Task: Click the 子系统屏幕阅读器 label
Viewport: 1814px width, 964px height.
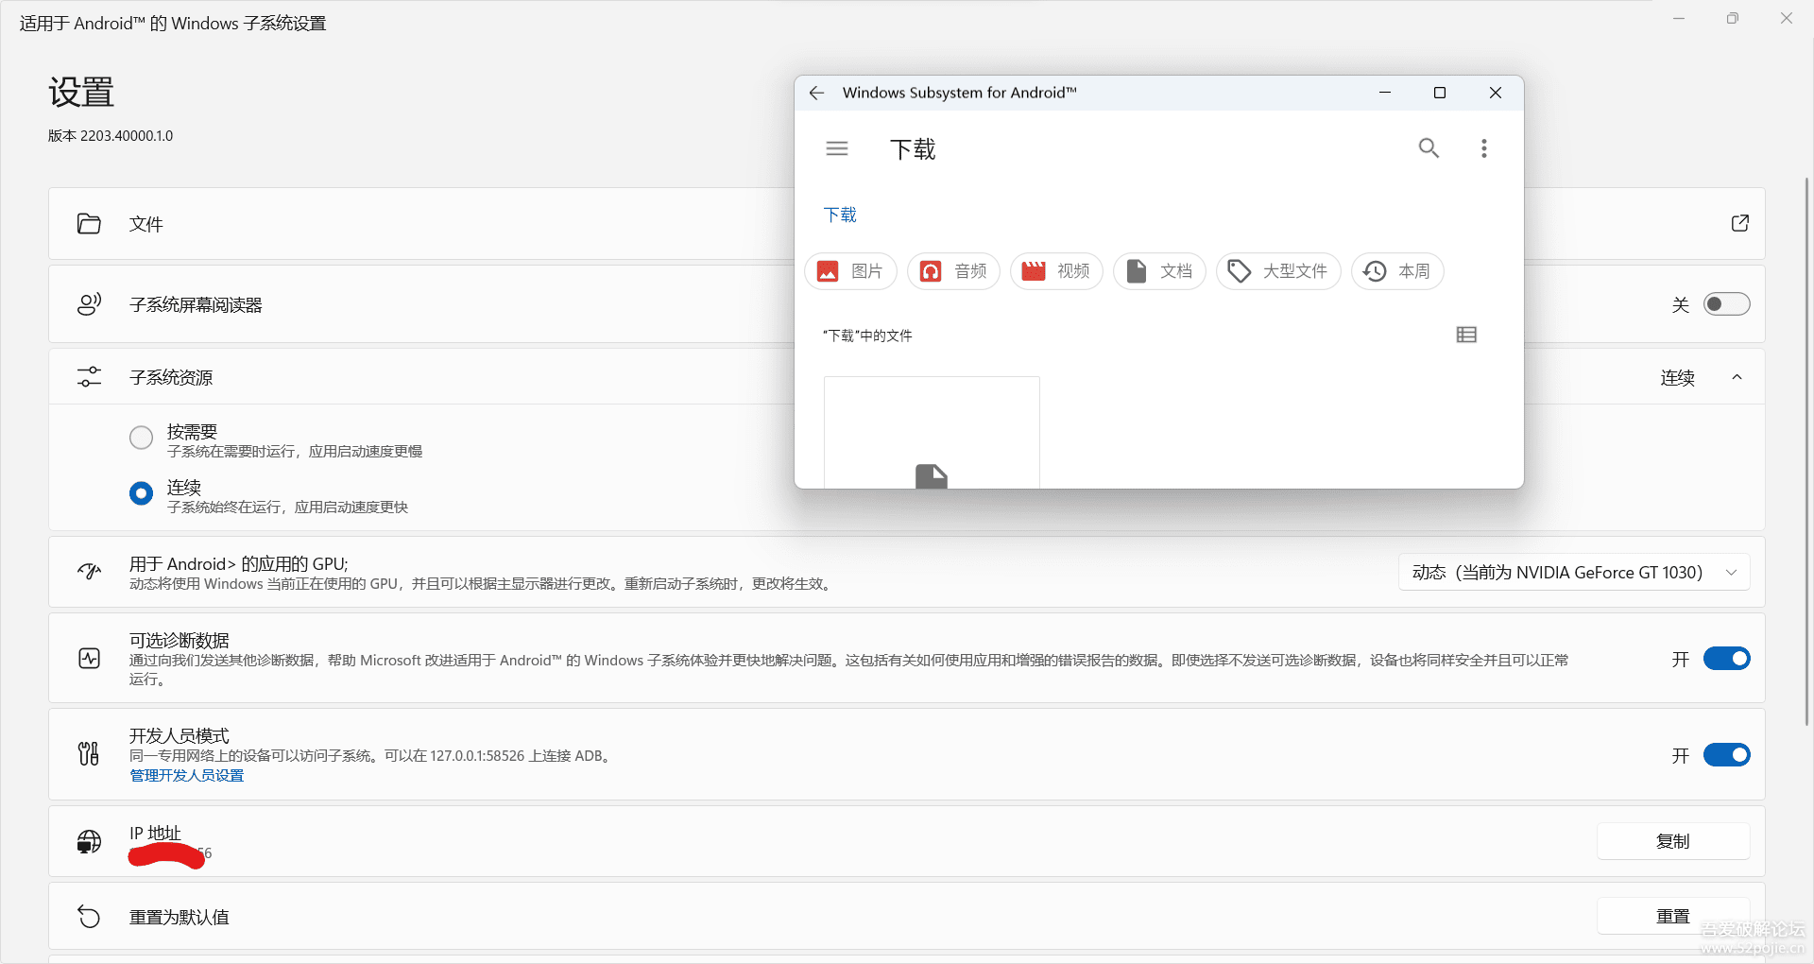Action: point(196,305)
